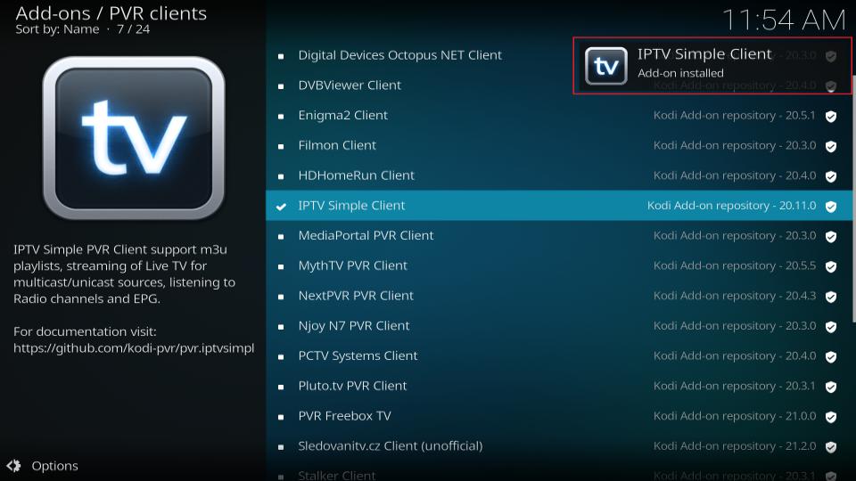Select DVBViewer Client add-on
856x481 pixels.
pos(350,86)
